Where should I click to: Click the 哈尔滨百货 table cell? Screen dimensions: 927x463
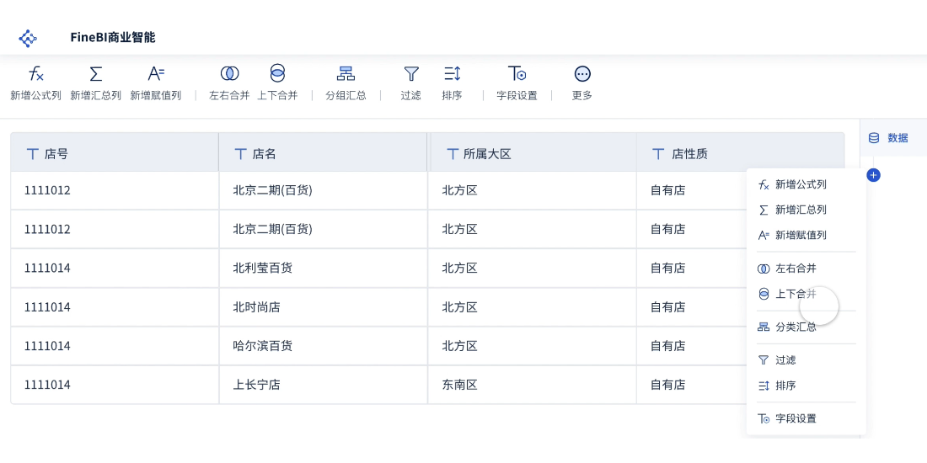click(263, 346)
